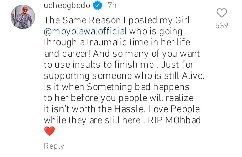The image size is (242, 157).
Task: Click the 'Is it when Something bad happens' line
Action: pyautogui.click(x=117, y=87)
